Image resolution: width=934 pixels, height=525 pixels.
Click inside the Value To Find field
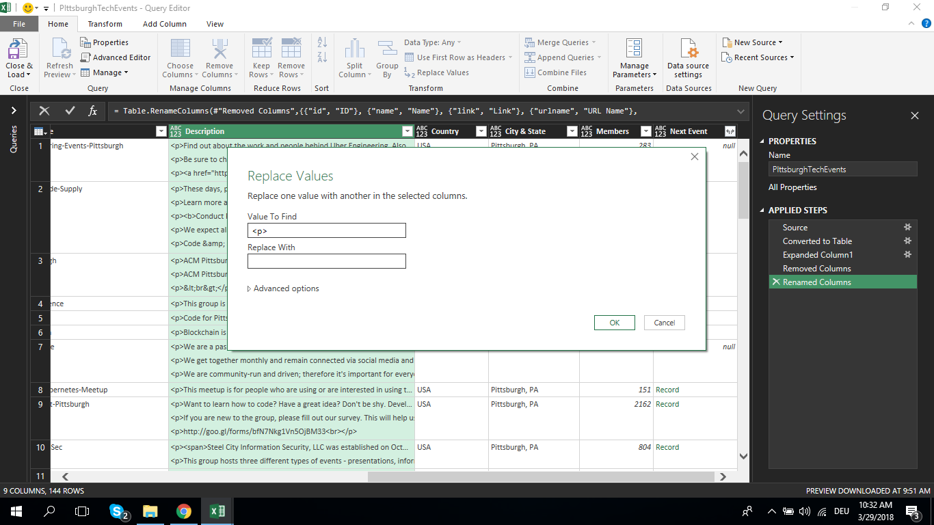coord(326,230)
